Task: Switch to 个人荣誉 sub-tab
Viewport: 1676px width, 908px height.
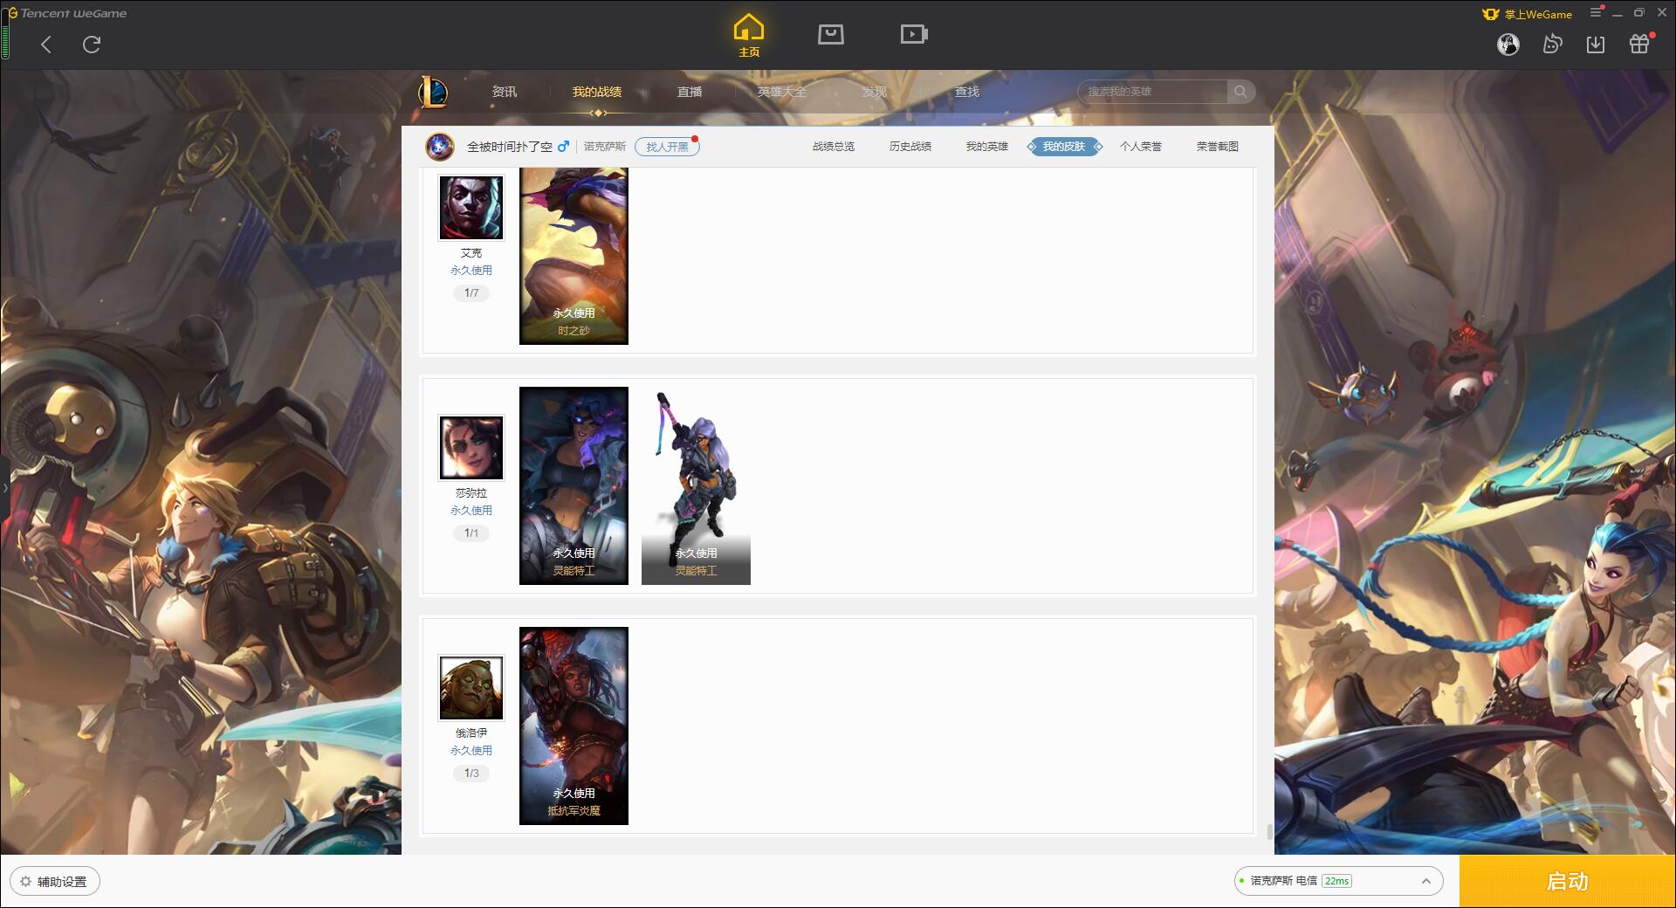Action: 1141,147
